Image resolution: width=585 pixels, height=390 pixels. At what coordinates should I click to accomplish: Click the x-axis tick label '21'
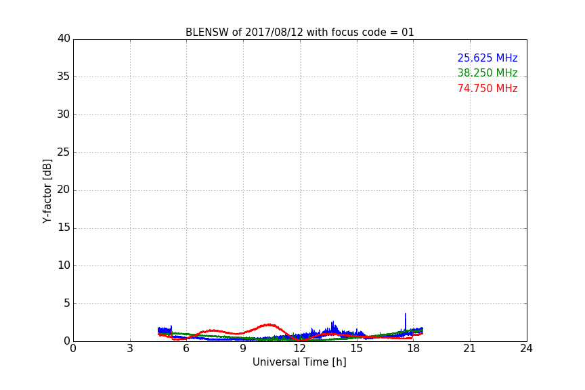[x=470, y=349]
